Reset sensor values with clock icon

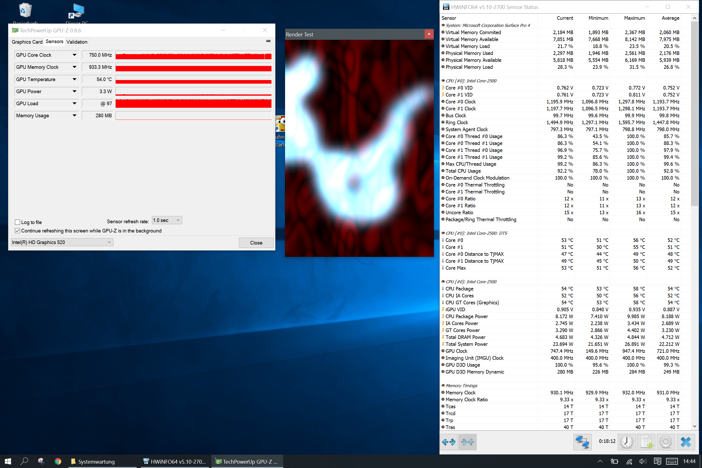coord(627,442)
